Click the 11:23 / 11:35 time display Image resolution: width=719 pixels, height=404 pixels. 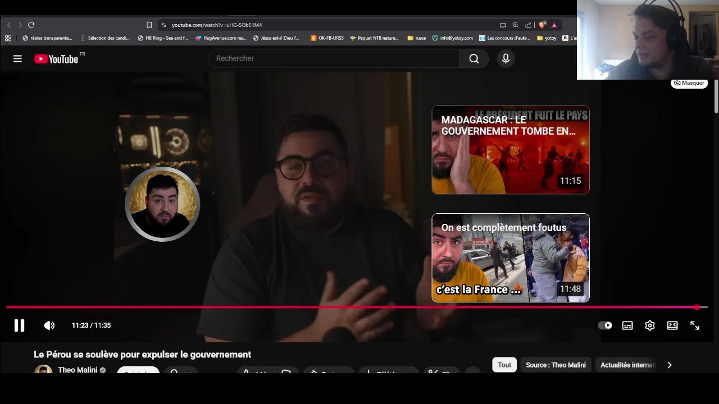[91, 325]
